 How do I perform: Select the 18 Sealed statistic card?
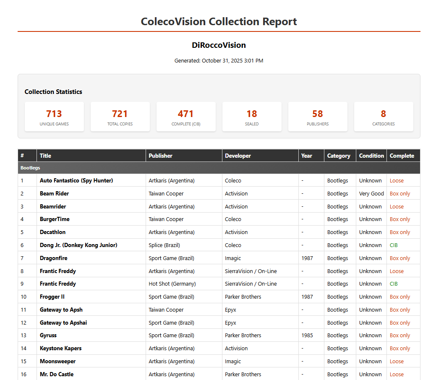(252, 117)
